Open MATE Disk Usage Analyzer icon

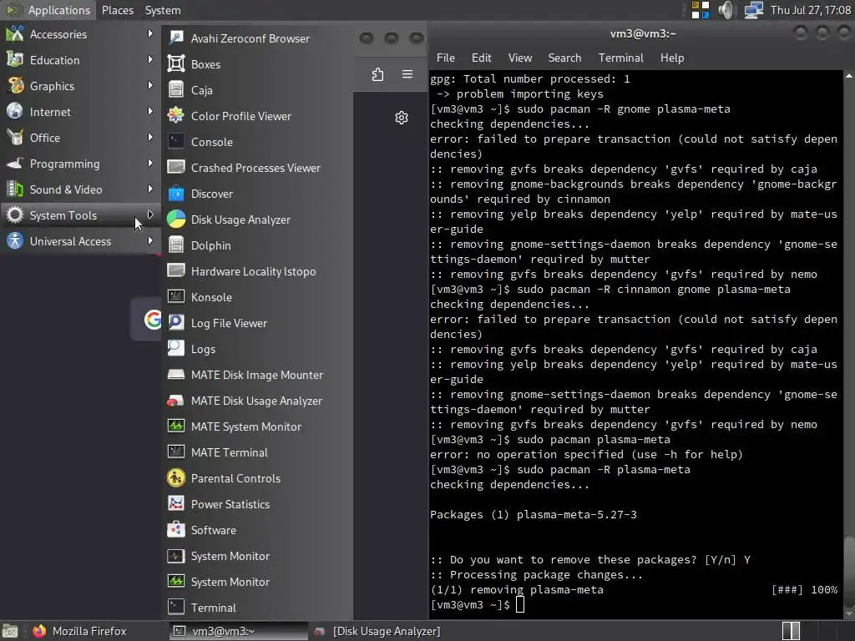click(x=175, y=401)
